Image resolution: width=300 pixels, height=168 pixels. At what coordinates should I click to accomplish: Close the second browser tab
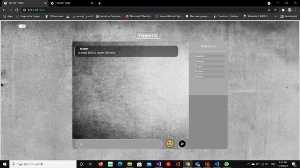pos(92,3)
